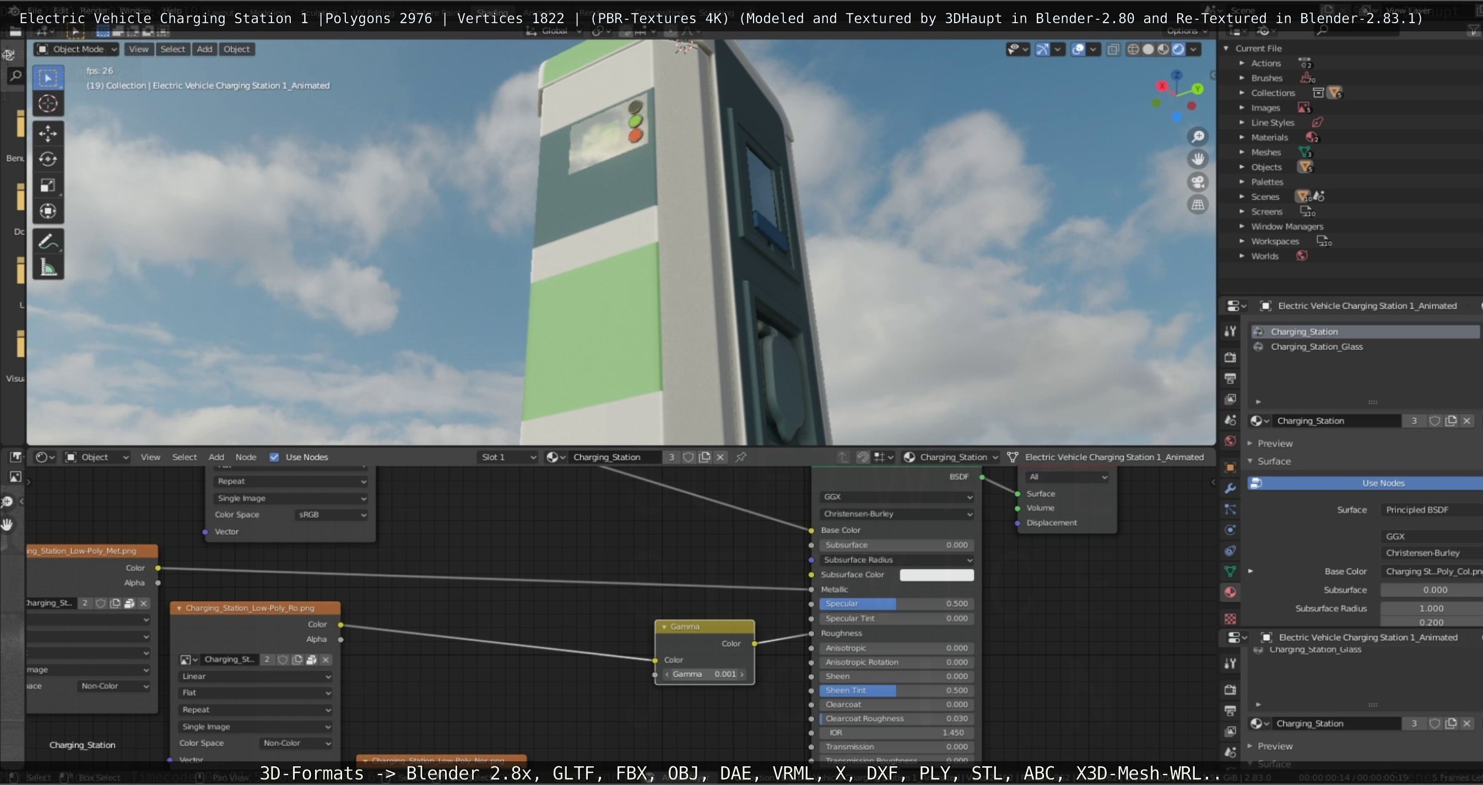Activate the 3D Cursor tool
The width and height of the screenshot is (1483, 785).
click(x=48, y=103)
